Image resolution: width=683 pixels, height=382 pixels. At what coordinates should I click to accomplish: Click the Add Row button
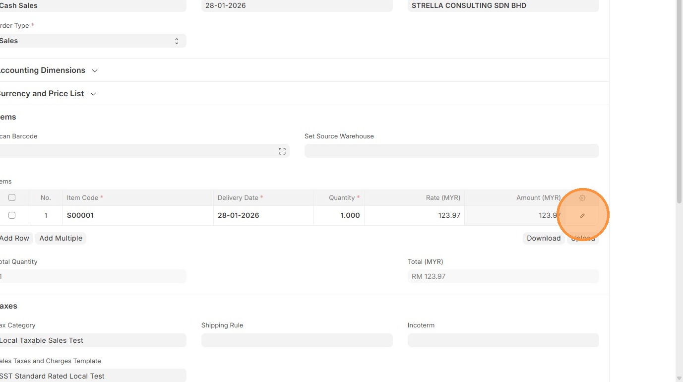point(15,238)
